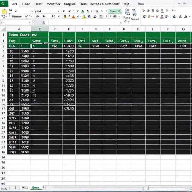Open the filter dropdown on the last header cell

(x=188, y=42)
